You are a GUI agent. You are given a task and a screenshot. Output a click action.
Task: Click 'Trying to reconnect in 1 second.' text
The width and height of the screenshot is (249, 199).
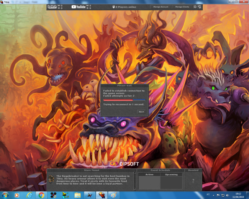[124, 104]
